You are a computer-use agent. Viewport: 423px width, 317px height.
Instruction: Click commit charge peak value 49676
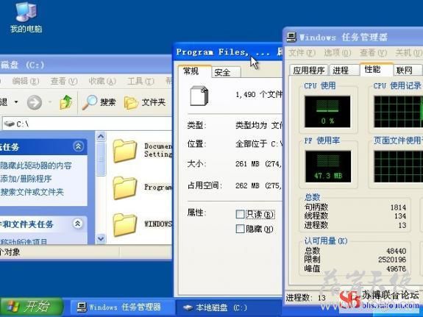pyautogui.click(x=396, y=268)
